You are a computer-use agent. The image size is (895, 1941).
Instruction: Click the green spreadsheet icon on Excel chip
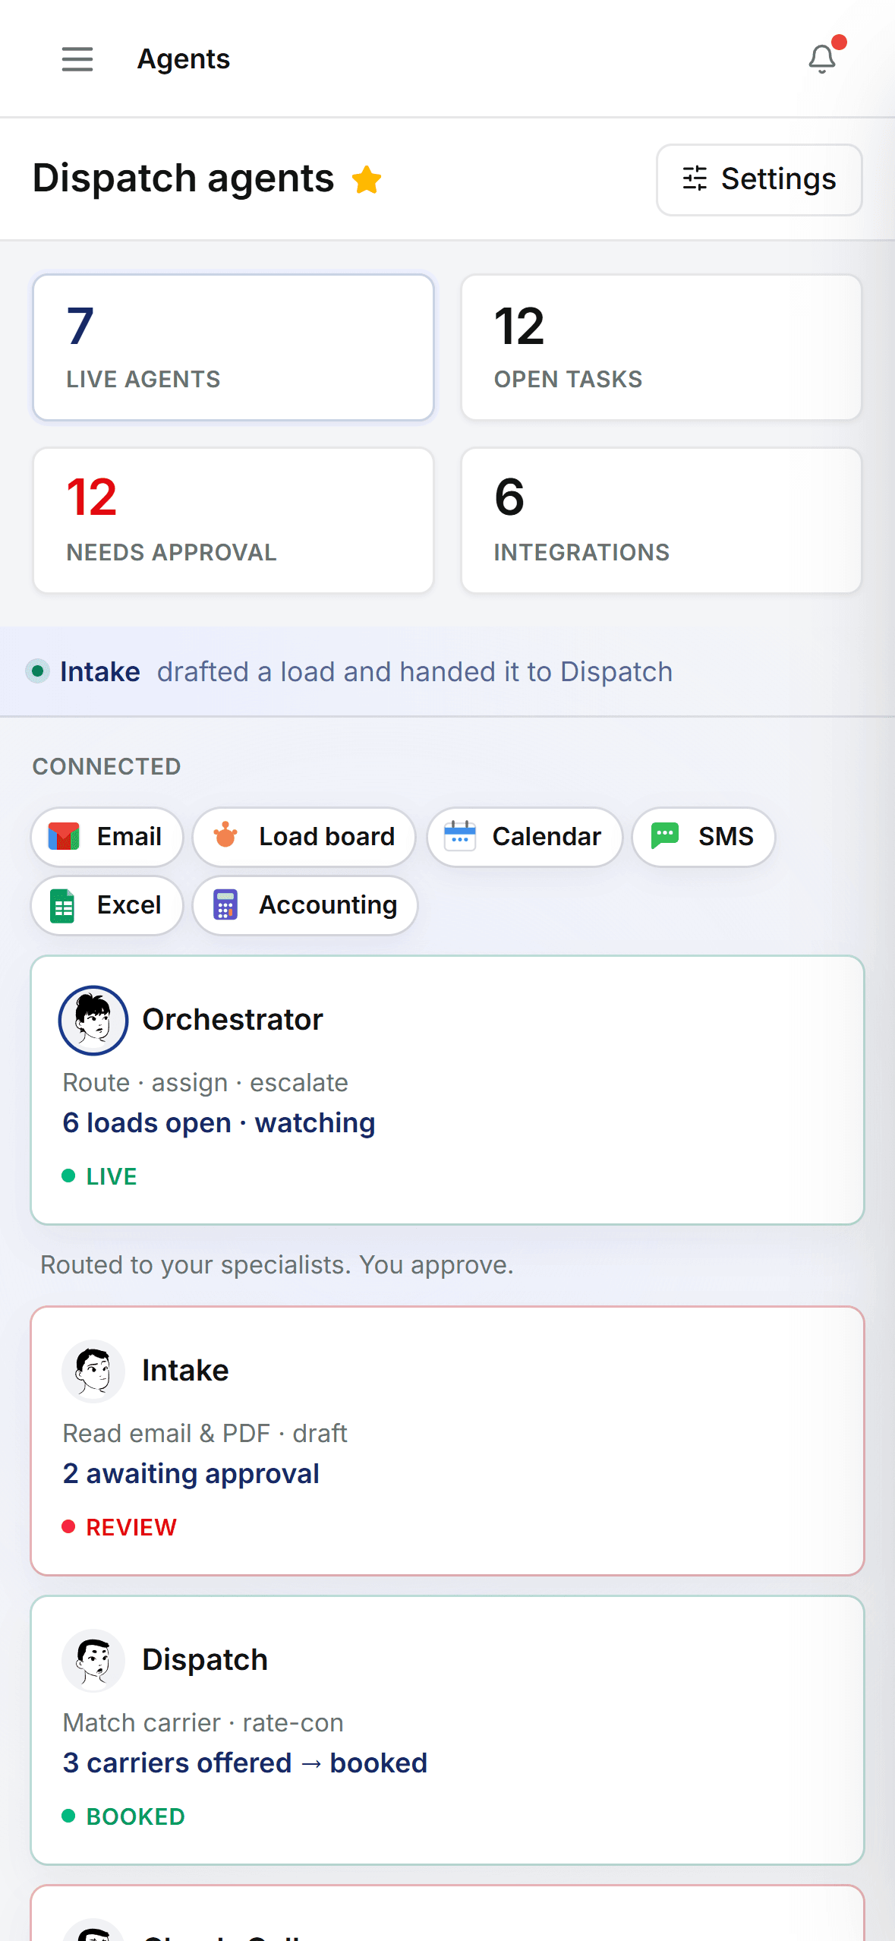pos(63,906)
